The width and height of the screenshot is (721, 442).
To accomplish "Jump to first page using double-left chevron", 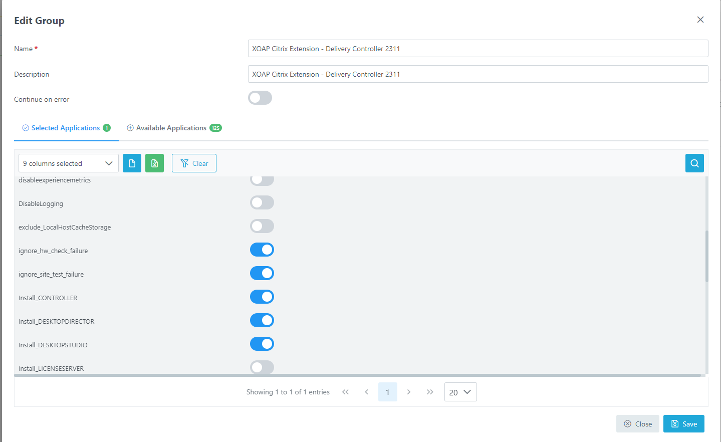I will coord(345,392).
